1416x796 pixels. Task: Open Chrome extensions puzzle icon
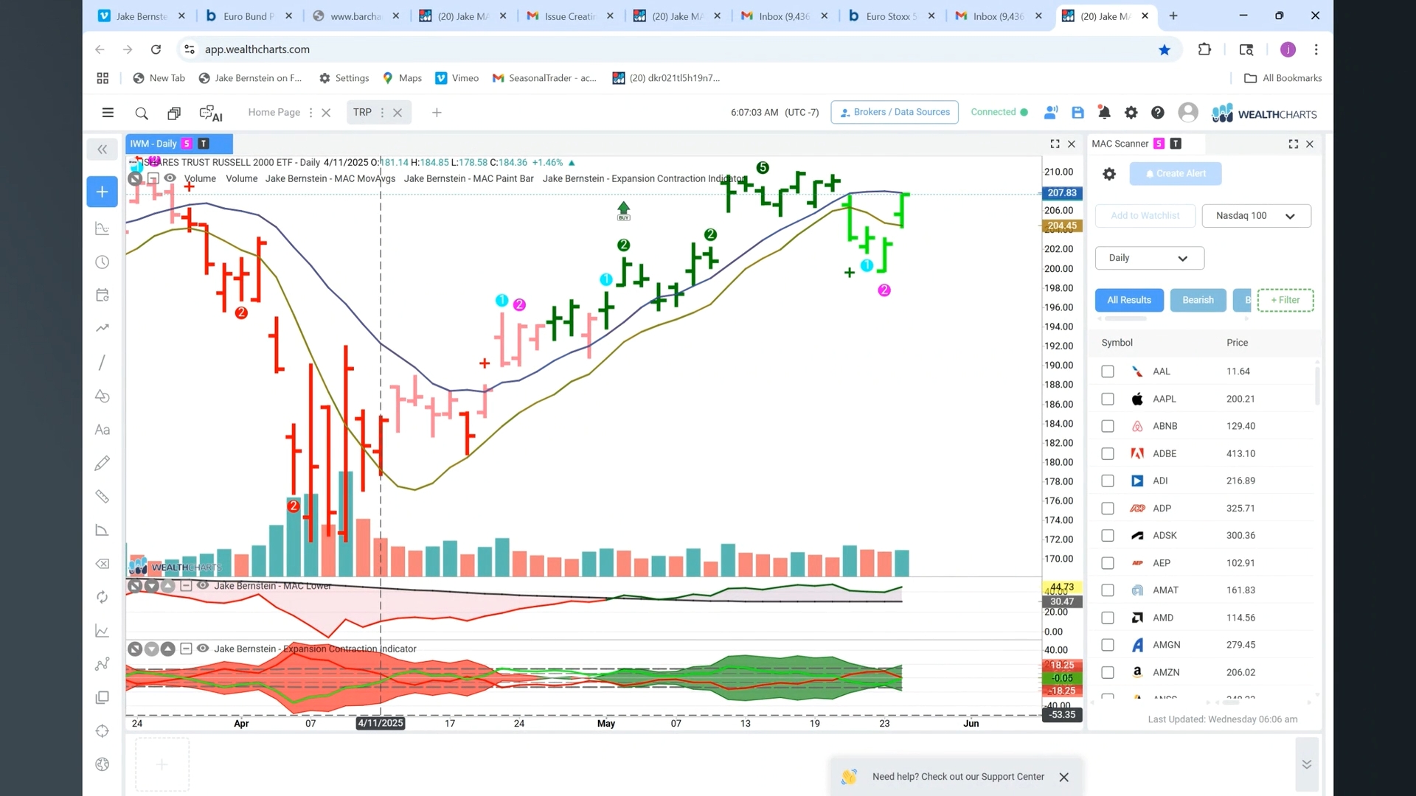tap(1204, 49)
